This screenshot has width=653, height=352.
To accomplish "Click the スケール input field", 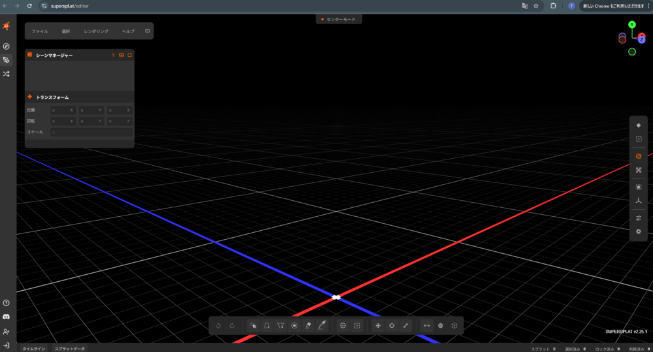I will point(92,132).
